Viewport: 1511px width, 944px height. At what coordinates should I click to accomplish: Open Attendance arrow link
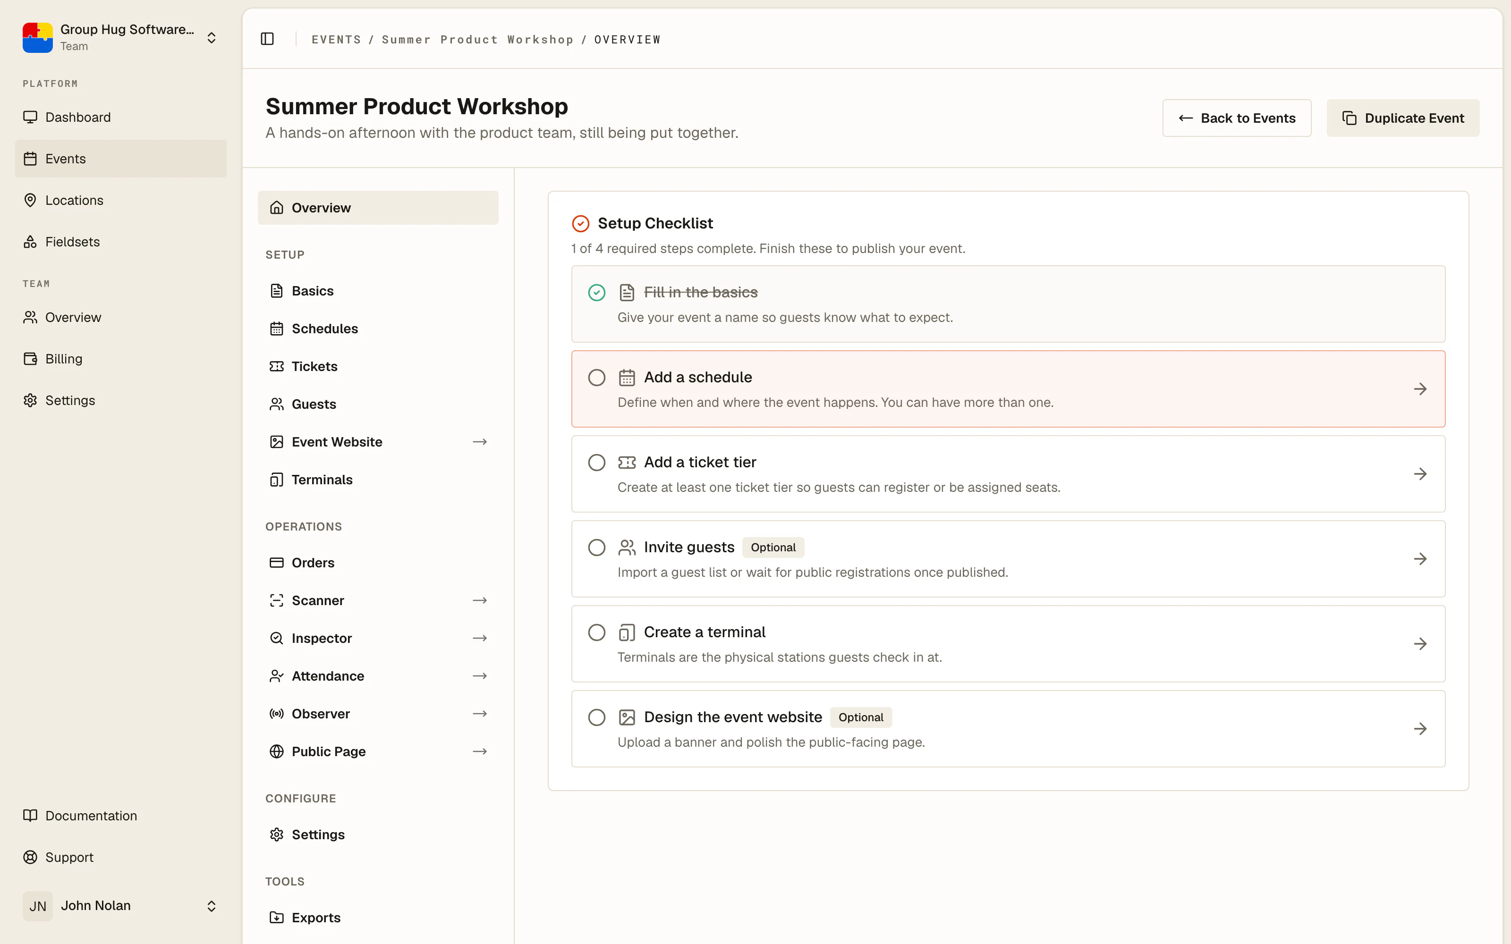(480, 676)
